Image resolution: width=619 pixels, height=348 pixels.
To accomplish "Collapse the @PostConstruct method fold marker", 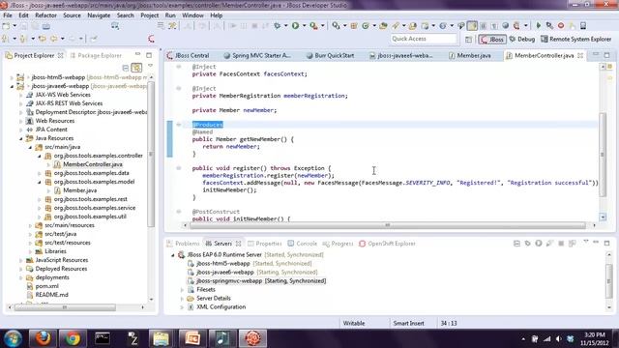I will (179, 212).
